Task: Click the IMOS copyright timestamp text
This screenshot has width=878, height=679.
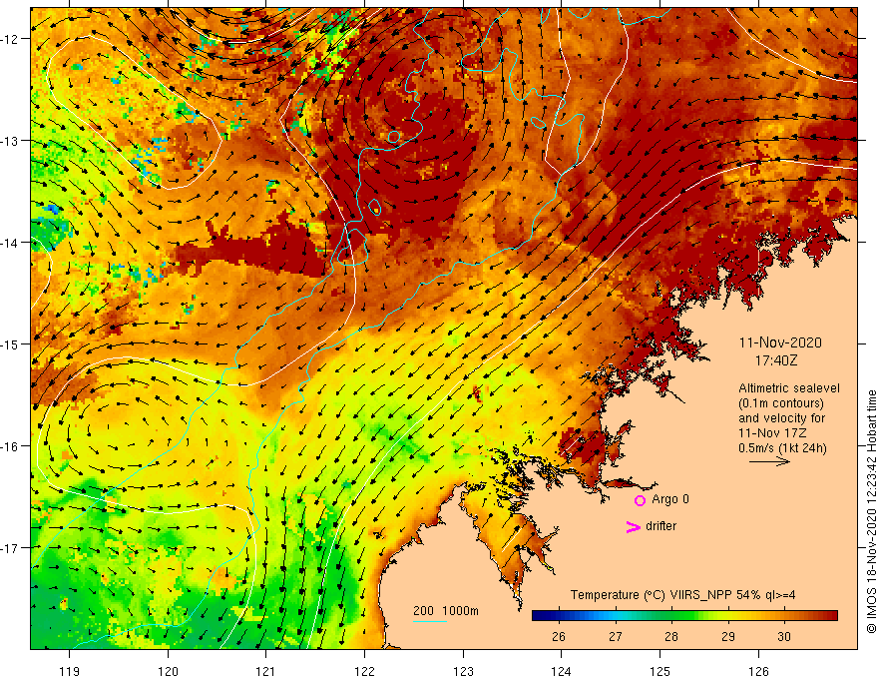Action: click(871, 511)
